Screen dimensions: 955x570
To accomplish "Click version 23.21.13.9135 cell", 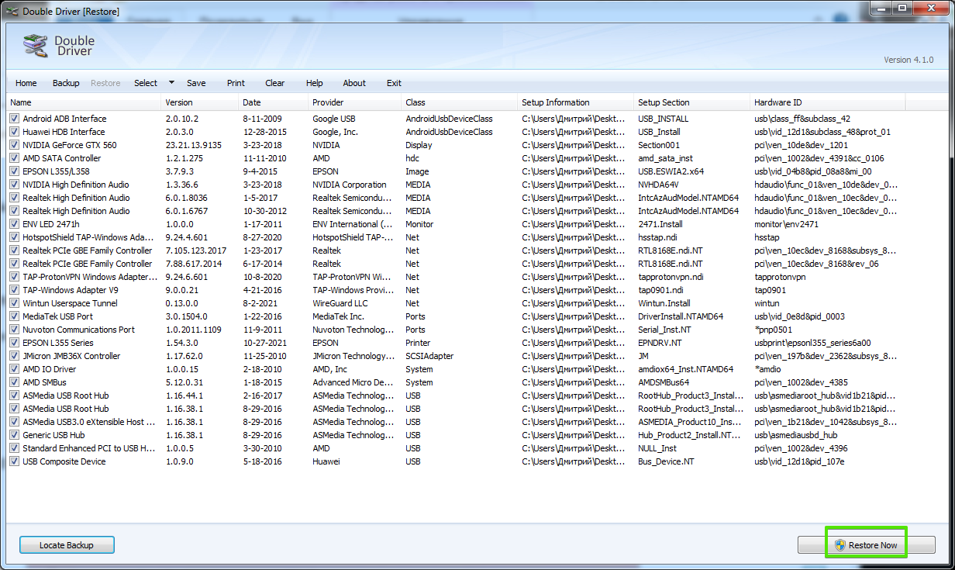I will [194, 145].
